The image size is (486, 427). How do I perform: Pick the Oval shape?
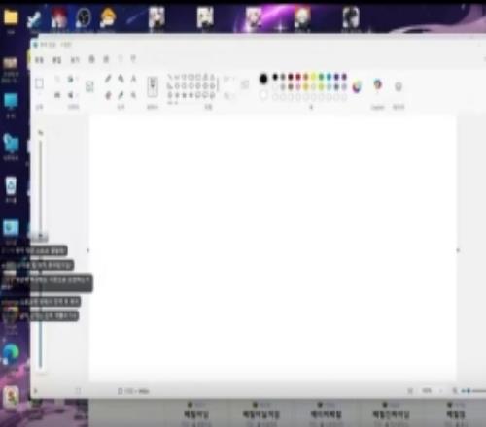[184, 77]
